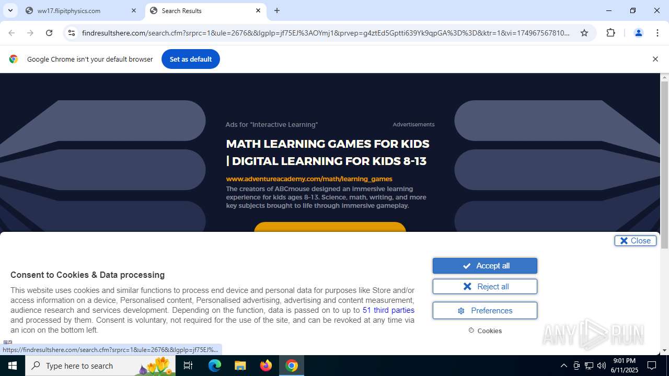Open Math Learning Games for Kids ad headline
669x376 pixels.
coord(328,152)
